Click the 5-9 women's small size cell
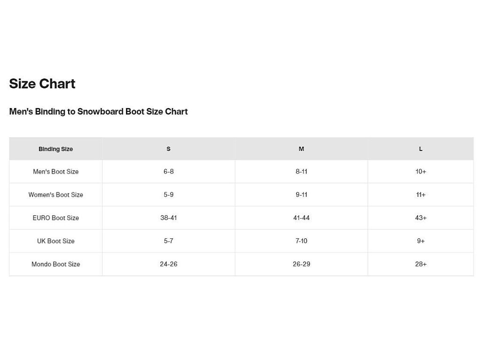Viewport: 481px width, 361px height. click(169, 195)
